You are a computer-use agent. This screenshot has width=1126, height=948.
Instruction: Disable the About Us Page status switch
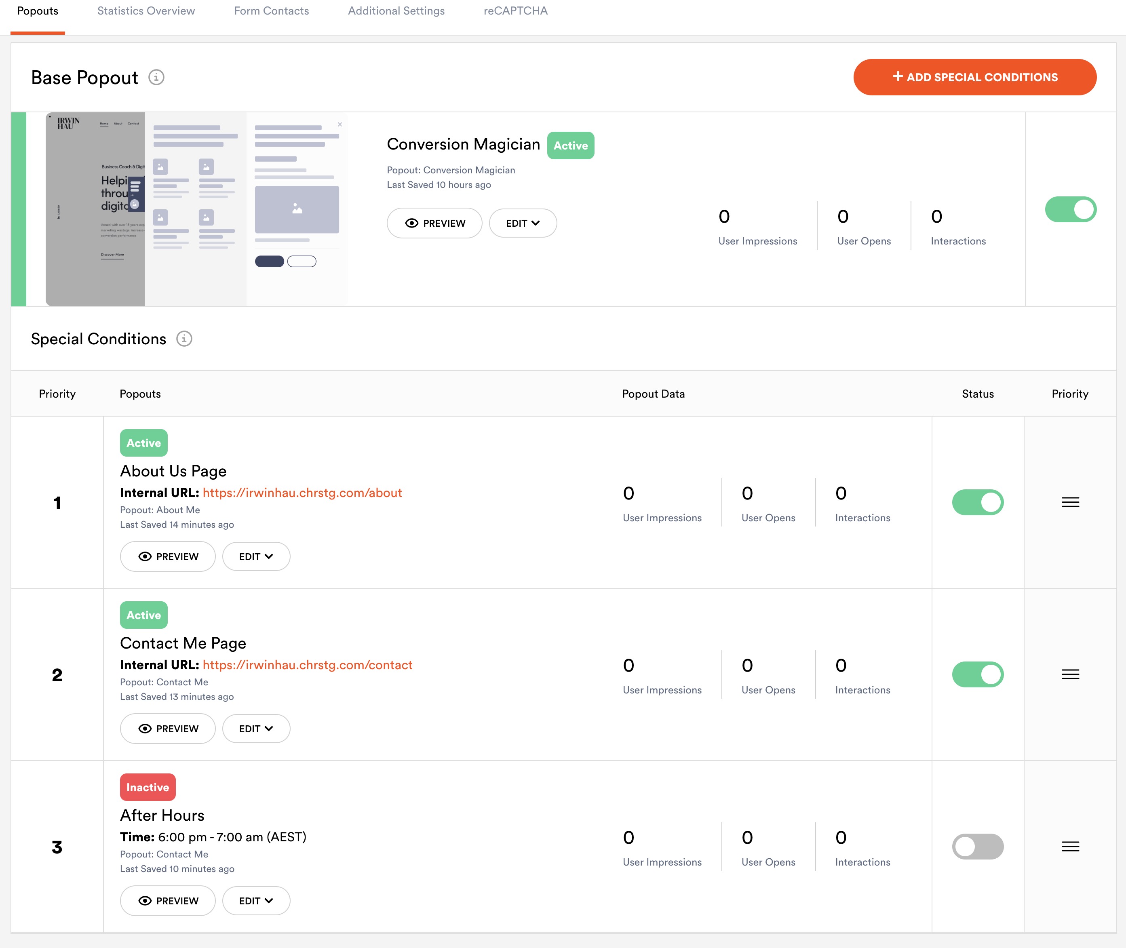(x=978, y=502)
